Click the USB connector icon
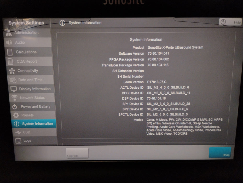Viewport: 243px width, 183px height. (18, 132)
